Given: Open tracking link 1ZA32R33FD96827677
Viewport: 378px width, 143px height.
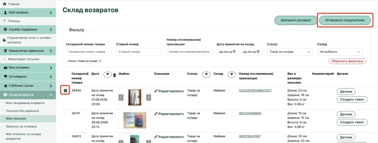Looking at the screenshot, I should (255, 91).
